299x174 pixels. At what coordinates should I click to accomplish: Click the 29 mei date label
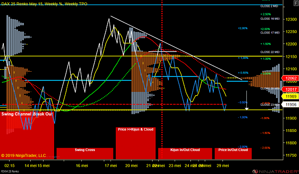tap(223, 165)
